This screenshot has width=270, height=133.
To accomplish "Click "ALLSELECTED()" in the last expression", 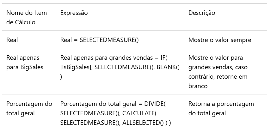I will [x=143, y=123].
